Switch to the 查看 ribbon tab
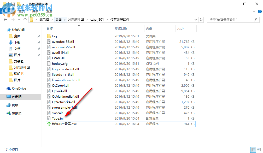Image resolution: width=263 pixels, height=153 pixels. [49, 11]
